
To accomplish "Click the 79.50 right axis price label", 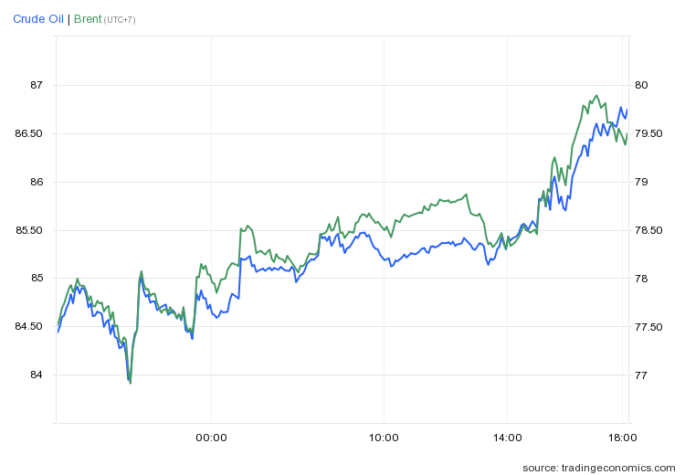I will (648, 134).
